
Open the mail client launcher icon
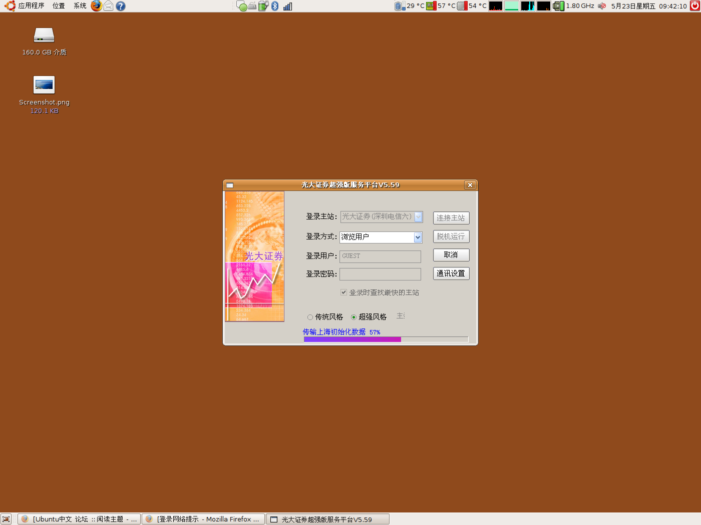[x=109, y=6]
